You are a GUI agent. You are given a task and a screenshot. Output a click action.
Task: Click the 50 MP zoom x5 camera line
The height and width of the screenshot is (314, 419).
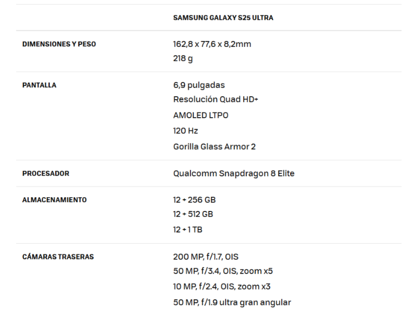[223, 271]
